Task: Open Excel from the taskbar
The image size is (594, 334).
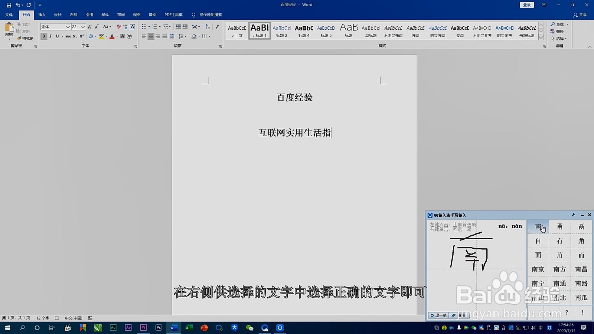Action: tap(189, 328)
